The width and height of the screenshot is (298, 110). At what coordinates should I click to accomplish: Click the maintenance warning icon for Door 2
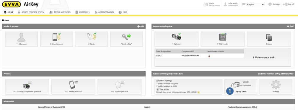(x=209, y=56)
